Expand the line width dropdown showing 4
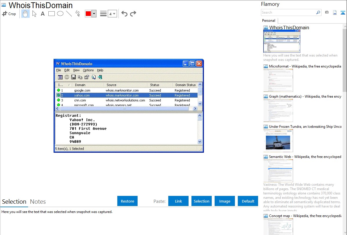This screenshot has height=235, width=347. coord(112,14)
